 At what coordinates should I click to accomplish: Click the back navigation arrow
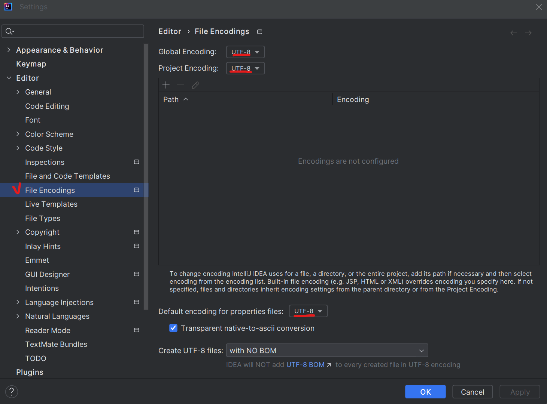click(x=514, y=33)
